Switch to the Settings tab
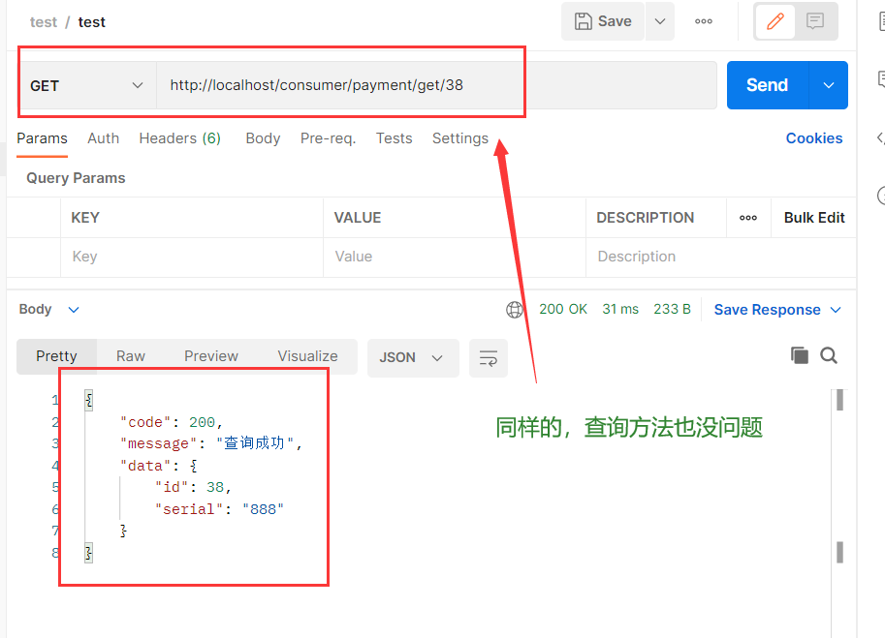The height and width of the screenshot is (638, 885). click(x=460, y=138)
